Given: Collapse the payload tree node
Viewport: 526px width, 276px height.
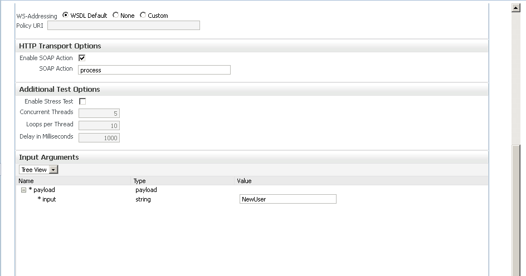Looking at the screenshot, I should pos(23,190).
